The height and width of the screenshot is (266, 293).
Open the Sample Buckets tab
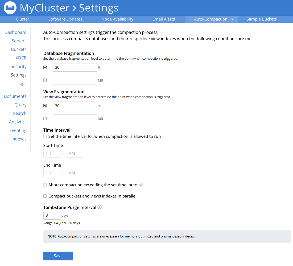coord(261,19)
